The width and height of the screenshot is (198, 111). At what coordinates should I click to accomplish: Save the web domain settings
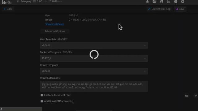coord(180,9)
